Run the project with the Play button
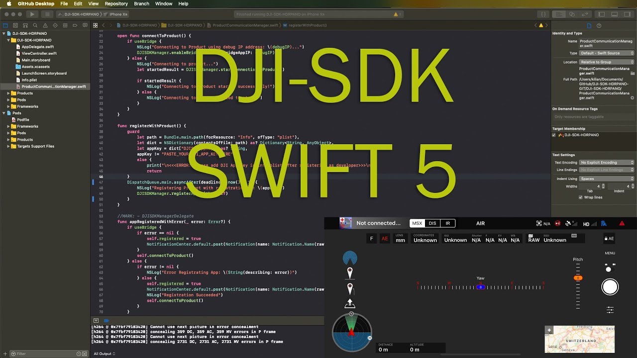 (x=32, y=14)
